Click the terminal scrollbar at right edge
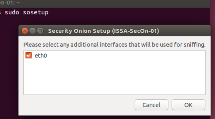Screen dimensions: 215x119 (x=212, y=59)
